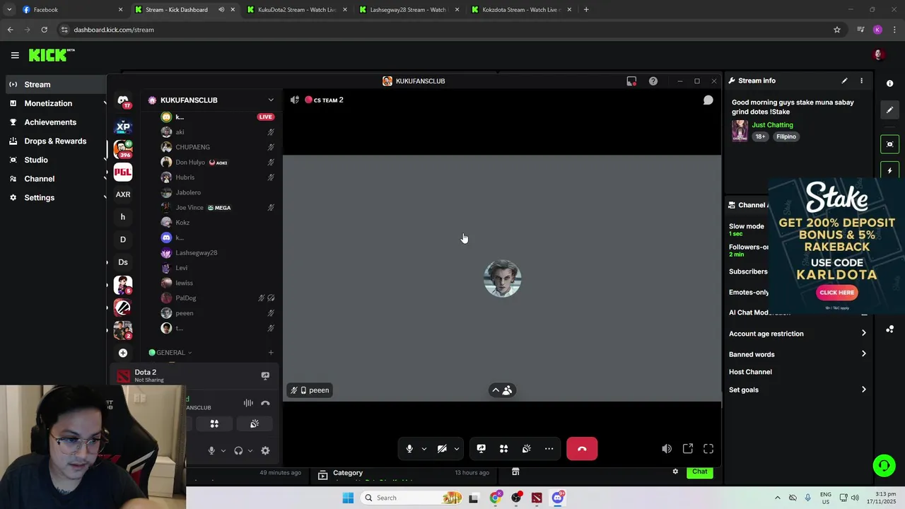This screenshot has width=905, height=509.
Task: Open Discord help question mark icon
Action: [653, 81]
